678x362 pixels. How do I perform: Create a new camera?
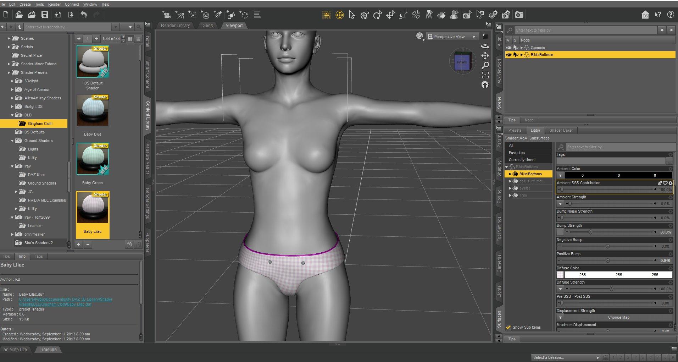166,15
